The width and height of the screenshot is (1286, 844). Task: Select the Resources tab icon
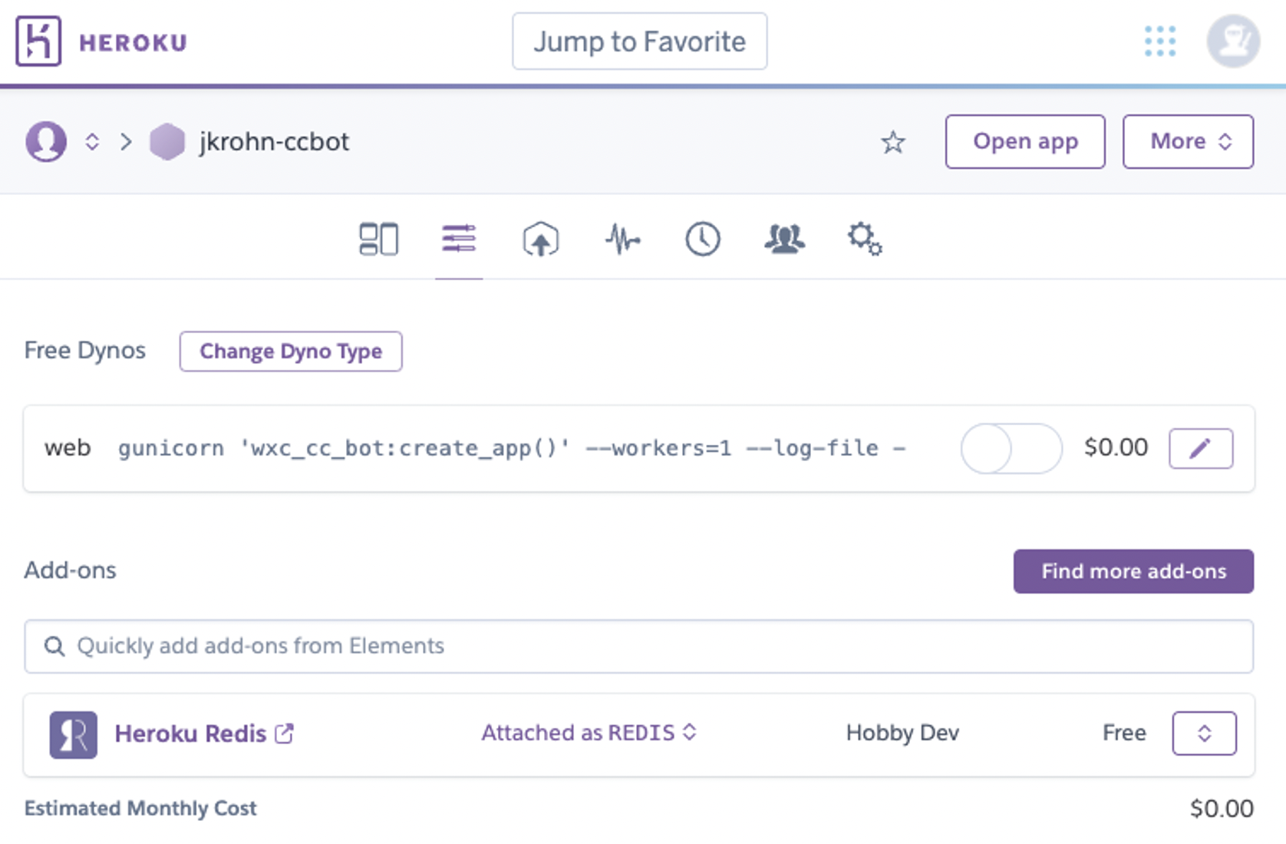point(459,239)
